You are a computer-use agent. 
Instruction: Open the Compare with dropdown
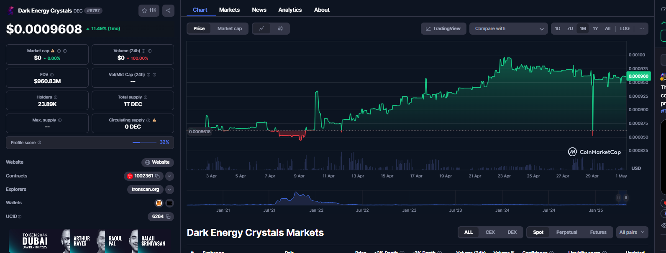509,28
